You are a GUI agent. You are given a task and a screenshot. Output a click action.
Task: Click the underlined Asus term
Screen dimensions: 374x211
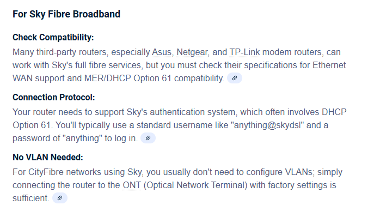click(162, 52)
